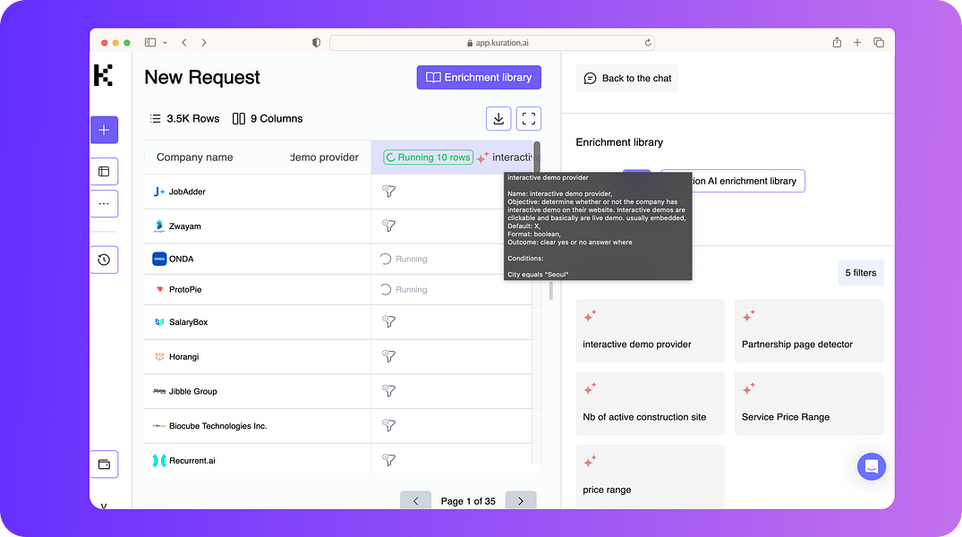The height and width of the screenshot is (537, 962).
Task: Click the 3.5K Rows count label
Action: coord(185,118)
